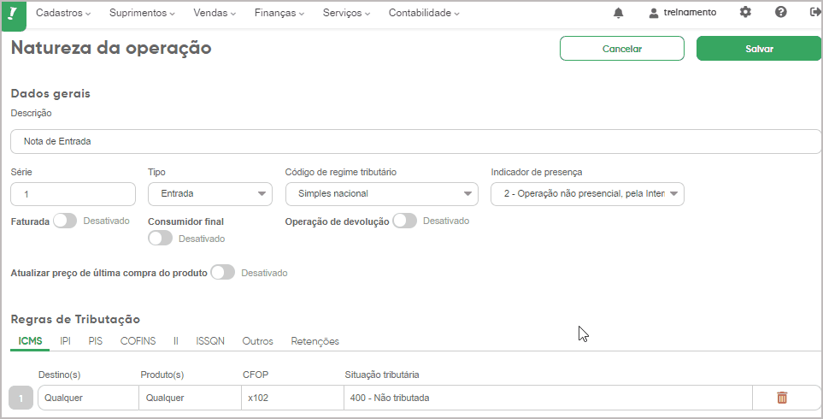
Task: Switch to the Outros tab
Action: pos(258,341)
